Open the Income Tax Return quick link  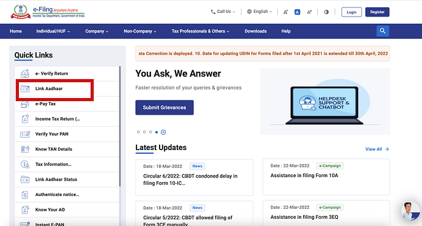click(67, 119)
